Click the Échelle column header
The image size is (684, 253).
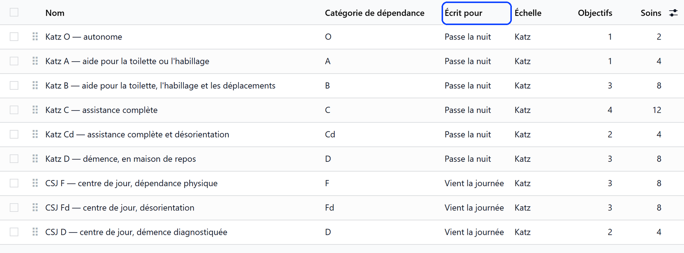(528, 13)
